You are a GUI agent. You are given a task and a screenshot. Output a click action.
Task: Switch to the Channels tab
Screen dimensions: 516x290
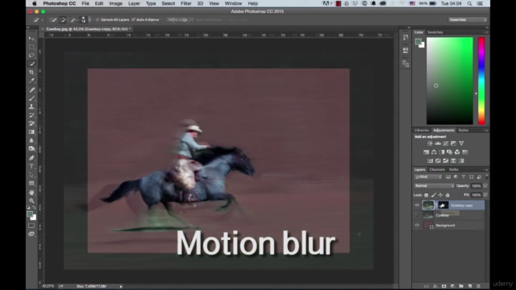click(437, 170)
